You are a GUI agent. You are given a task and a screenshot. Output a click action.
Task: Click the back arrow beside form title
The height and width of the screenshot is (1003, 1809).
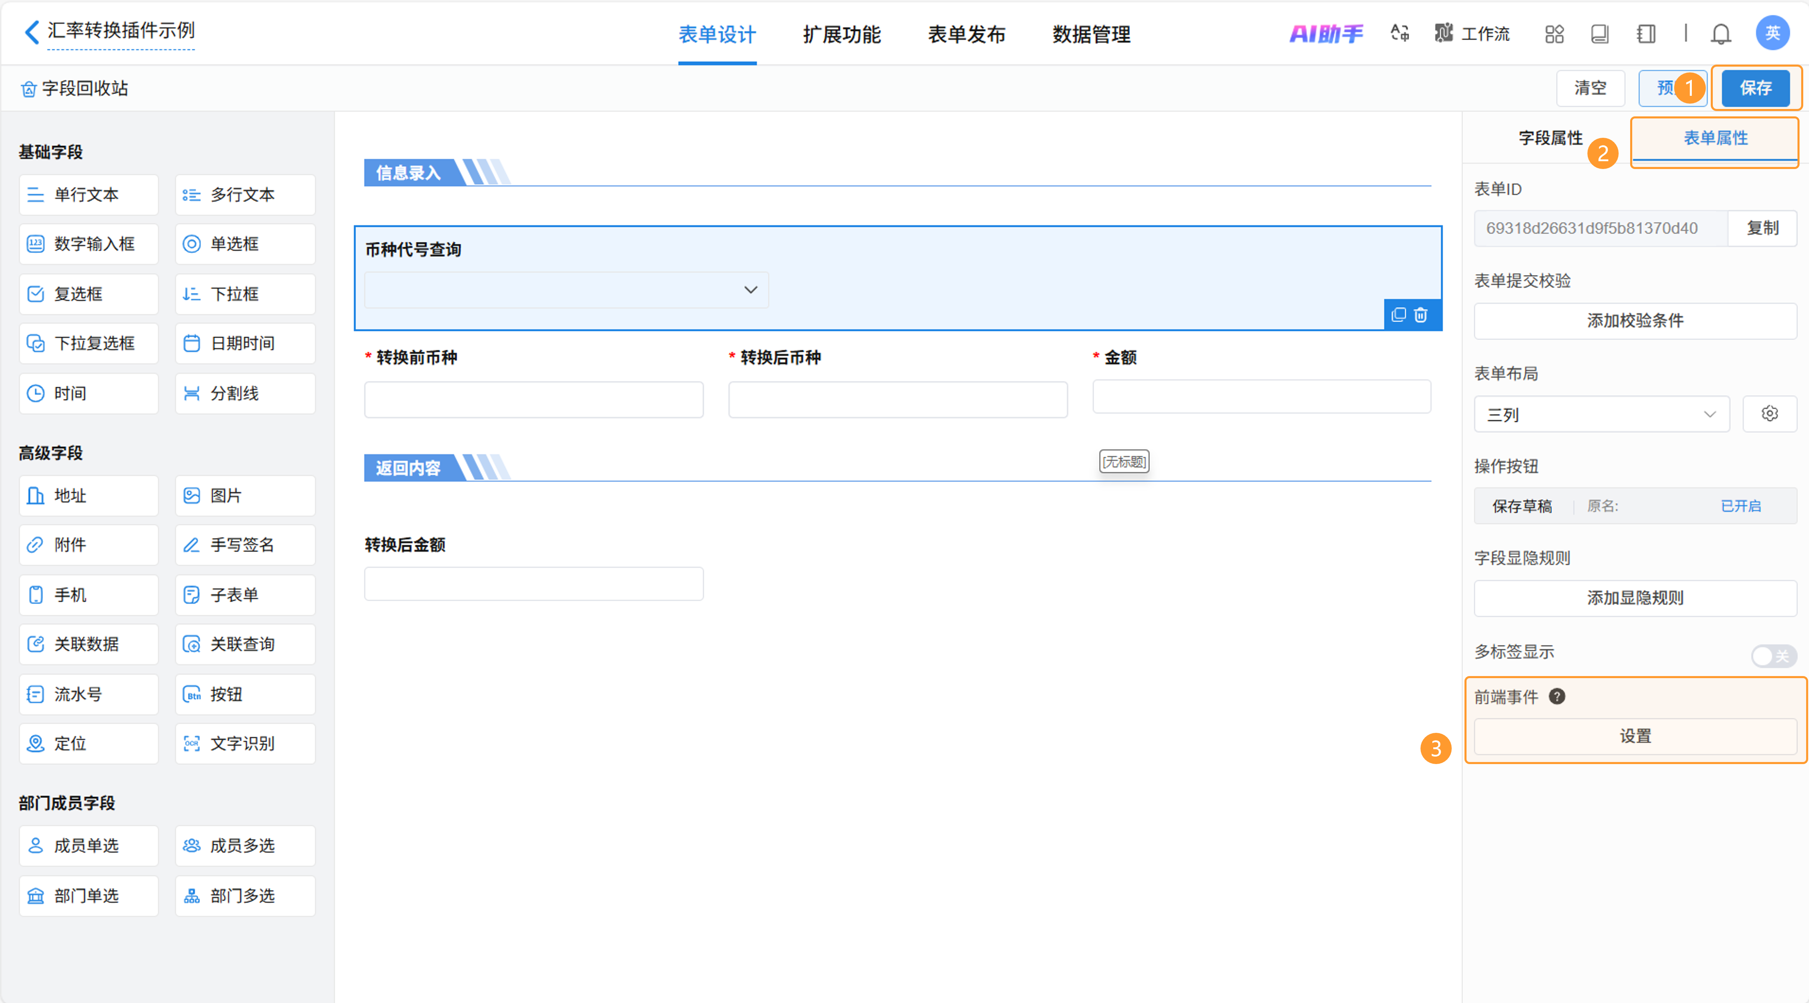point(32,32)
